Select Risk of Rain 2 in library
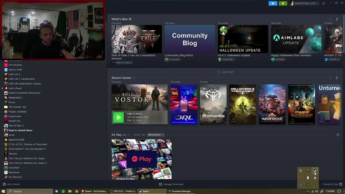 [x=16, y=126]
